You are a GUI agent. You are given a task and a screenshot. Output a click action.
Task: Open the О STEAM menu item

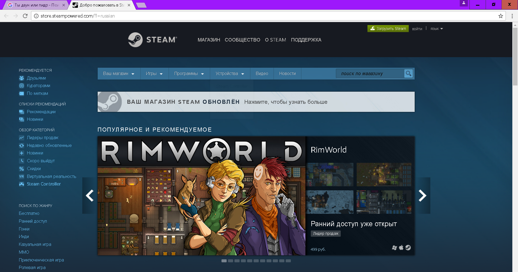pos(275,40)
